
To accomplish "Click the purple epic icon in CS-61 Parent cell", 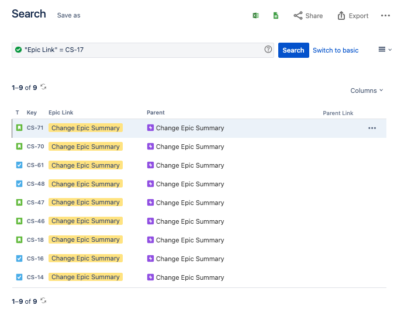I will [150, 165].
